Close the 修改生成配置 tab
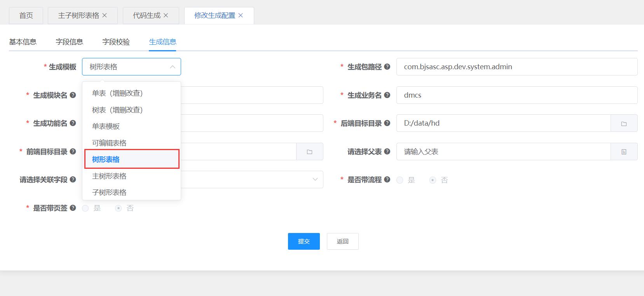644x296 pixels. [241, 15]
